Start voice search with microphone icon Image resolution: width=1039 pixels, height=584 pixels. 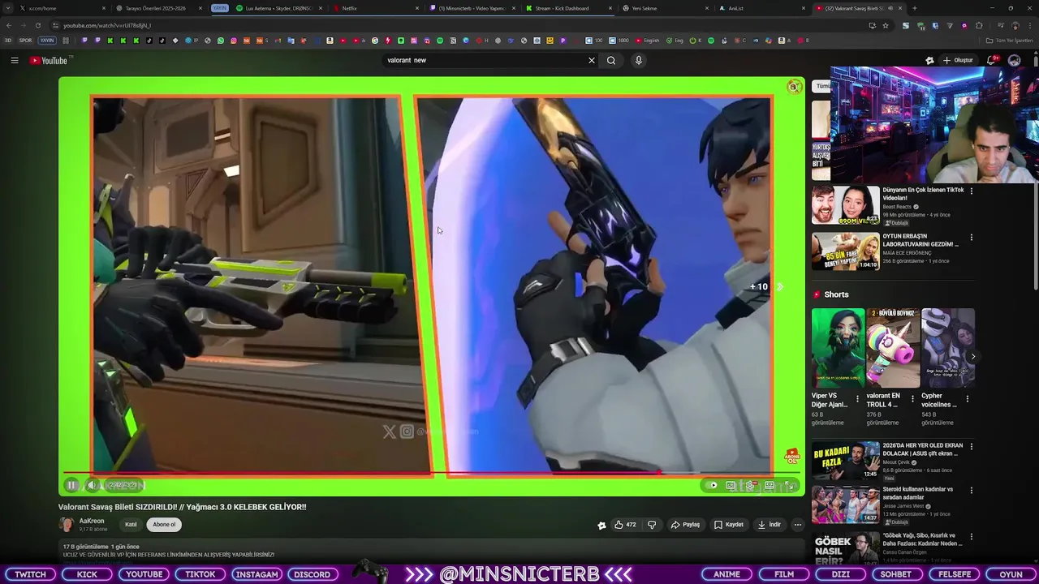[x=639, y=60]
